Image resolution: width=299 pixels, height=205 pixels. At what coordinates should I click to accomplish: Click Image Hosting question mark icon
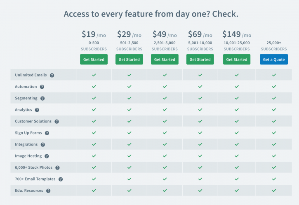47,156
